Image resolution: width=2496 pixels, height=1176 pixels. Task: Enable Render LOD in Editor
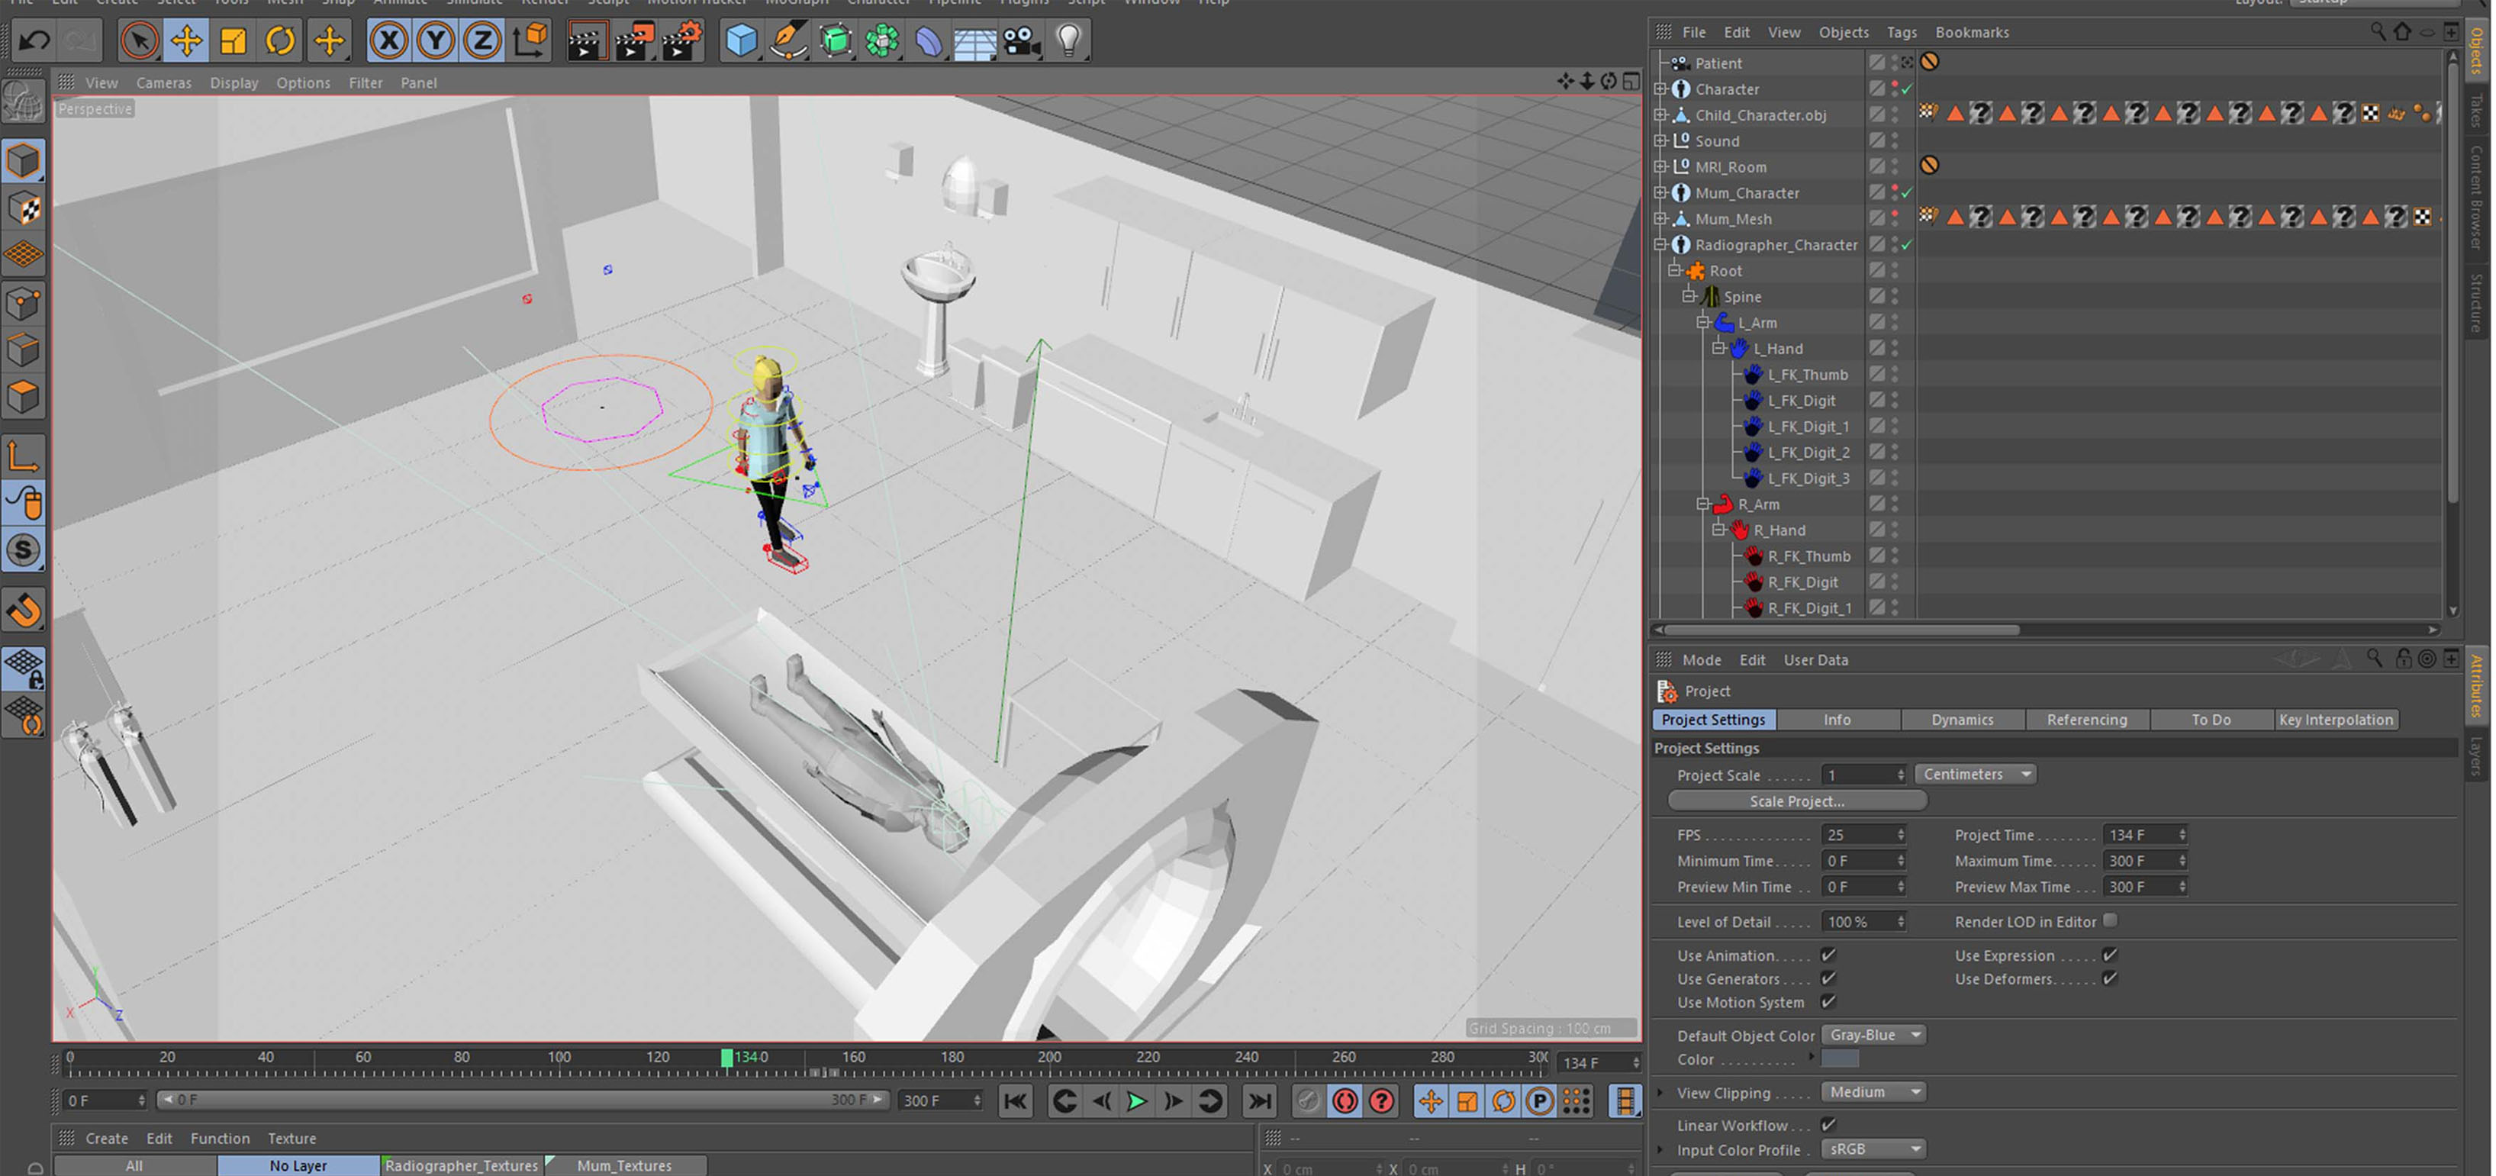pyautogui.click(x=2109, y=920)
